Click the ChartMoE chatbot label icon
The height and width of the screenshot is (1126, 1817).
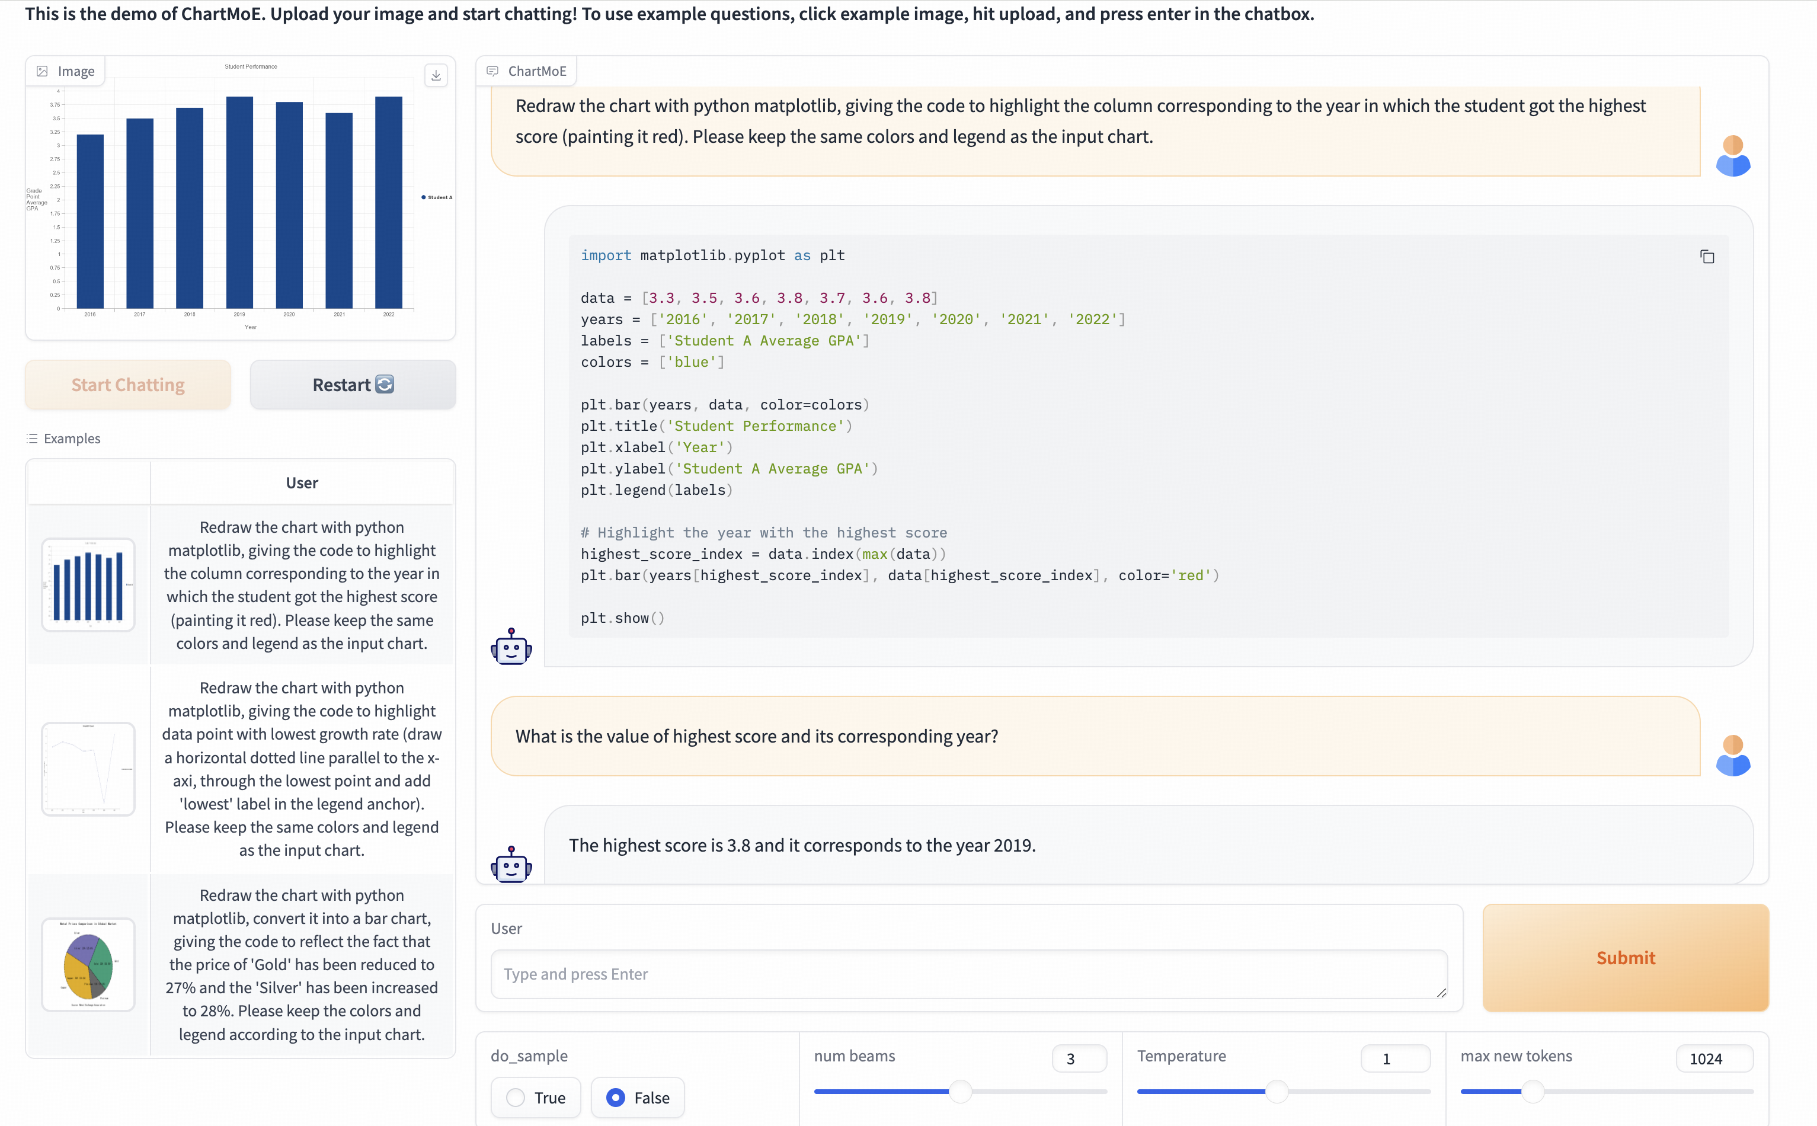pyautogui.click(x=492, y=72)
